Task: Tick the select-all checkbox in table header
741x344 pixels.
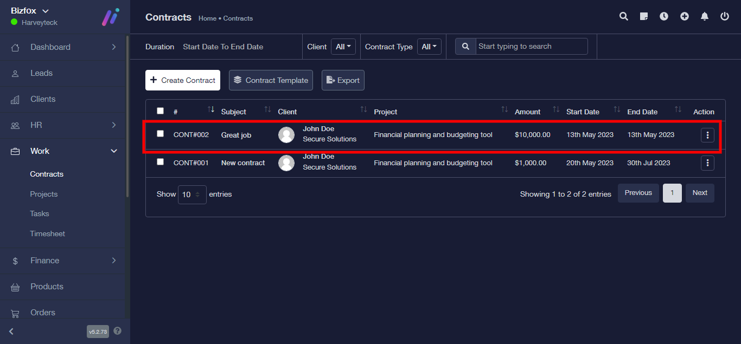Action: click(x=160, y=111)
